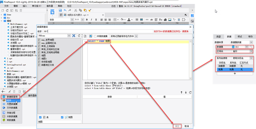Image resolution: width=256 pixels, height=129 pixels.
Task: Click the align left icon
Action: [102, 19]
